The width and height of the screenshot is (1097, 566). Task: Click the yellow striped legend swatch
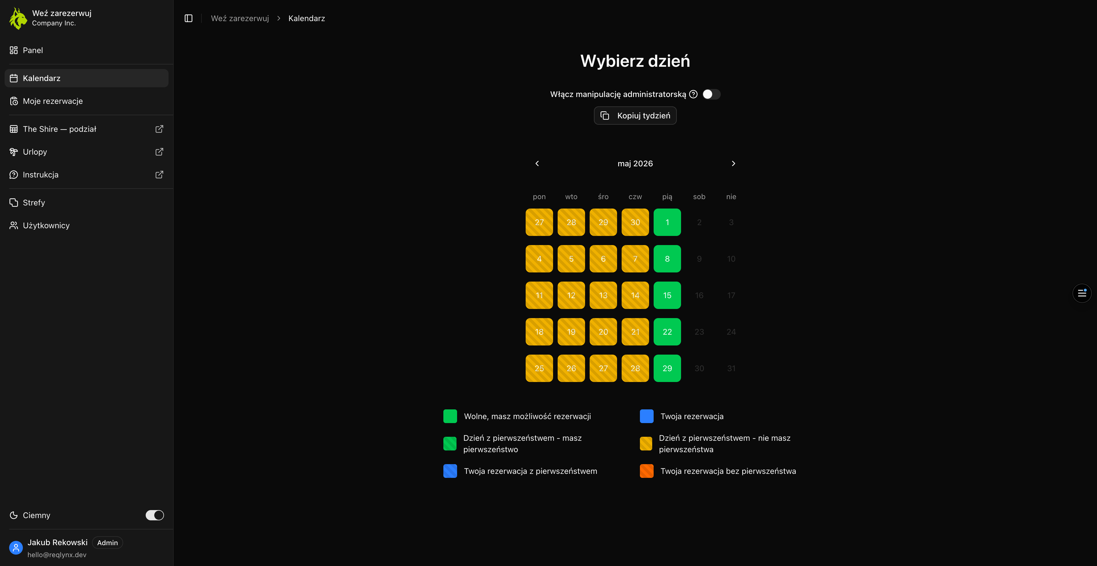[x=646, y=444]
